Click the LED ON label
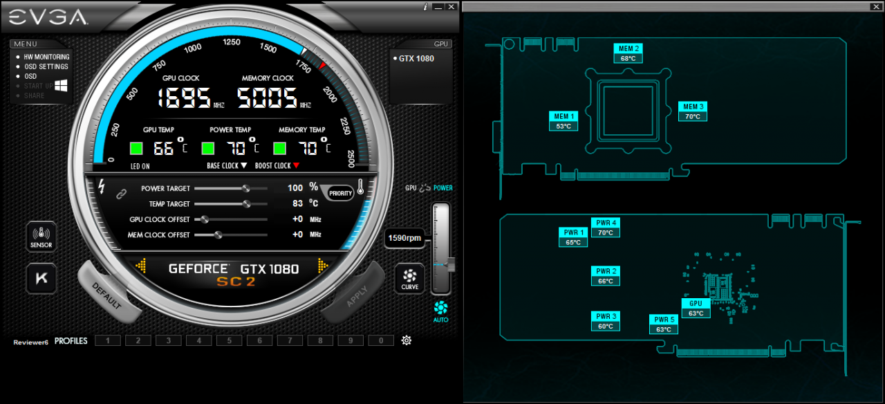885x404 pixels. (x=140, y=167)
